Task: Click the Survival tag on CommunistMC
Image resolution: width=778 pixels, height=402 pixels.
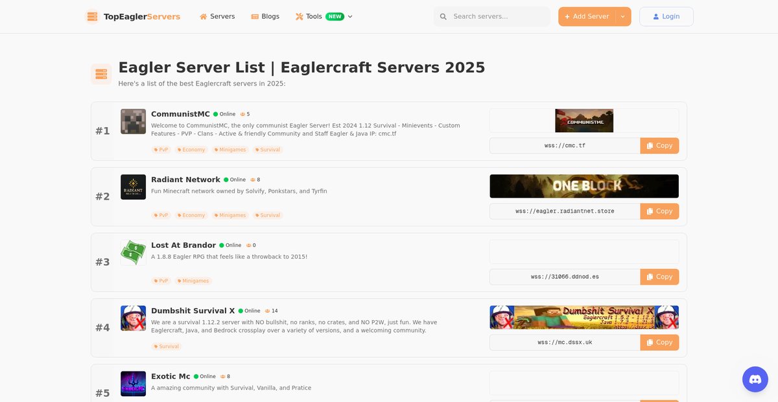Action: 268,150
